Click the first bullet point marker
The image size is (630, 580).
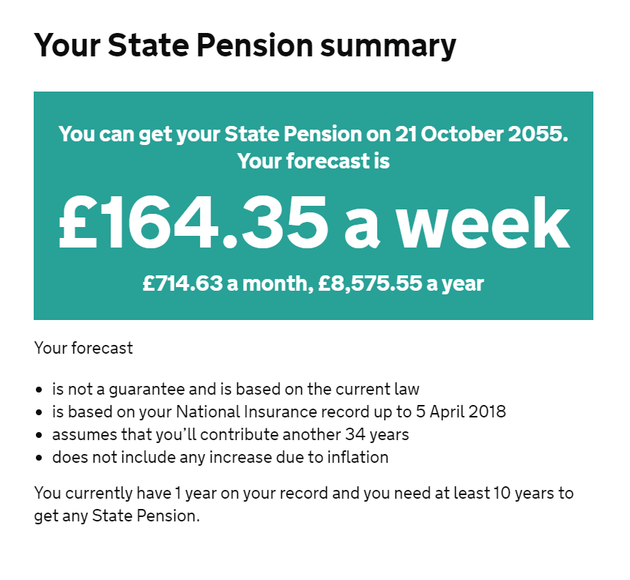39,390
